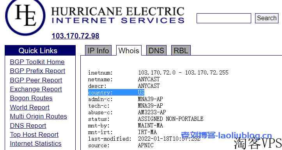The height and width of the screenshot is (150, 282).
Task: Go to Exchange Report link
Action: pos(36,89)
